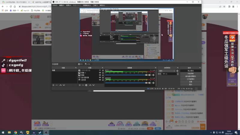Open the scene transition properties gear
Image resolution: width=240 pixels, height=135 pixels.
[177, 71]
